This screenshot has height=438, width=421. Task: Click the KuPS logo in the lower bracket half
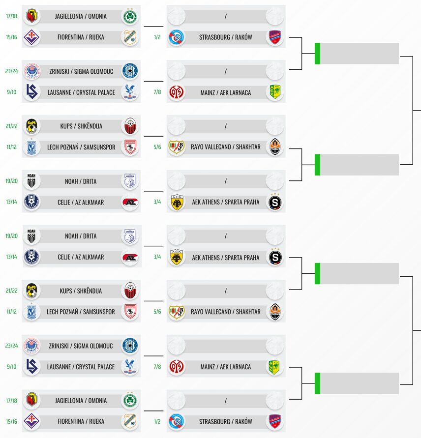[x=32, y=291]
